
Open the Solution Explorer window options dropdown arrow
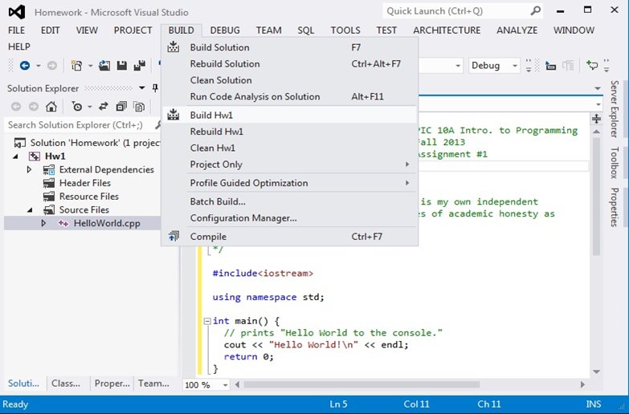pyautogui.click(x=142, y=87)
